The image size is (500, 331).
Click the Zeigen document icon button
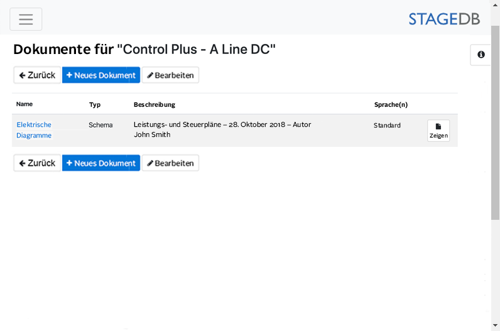[x=438, y=131]
